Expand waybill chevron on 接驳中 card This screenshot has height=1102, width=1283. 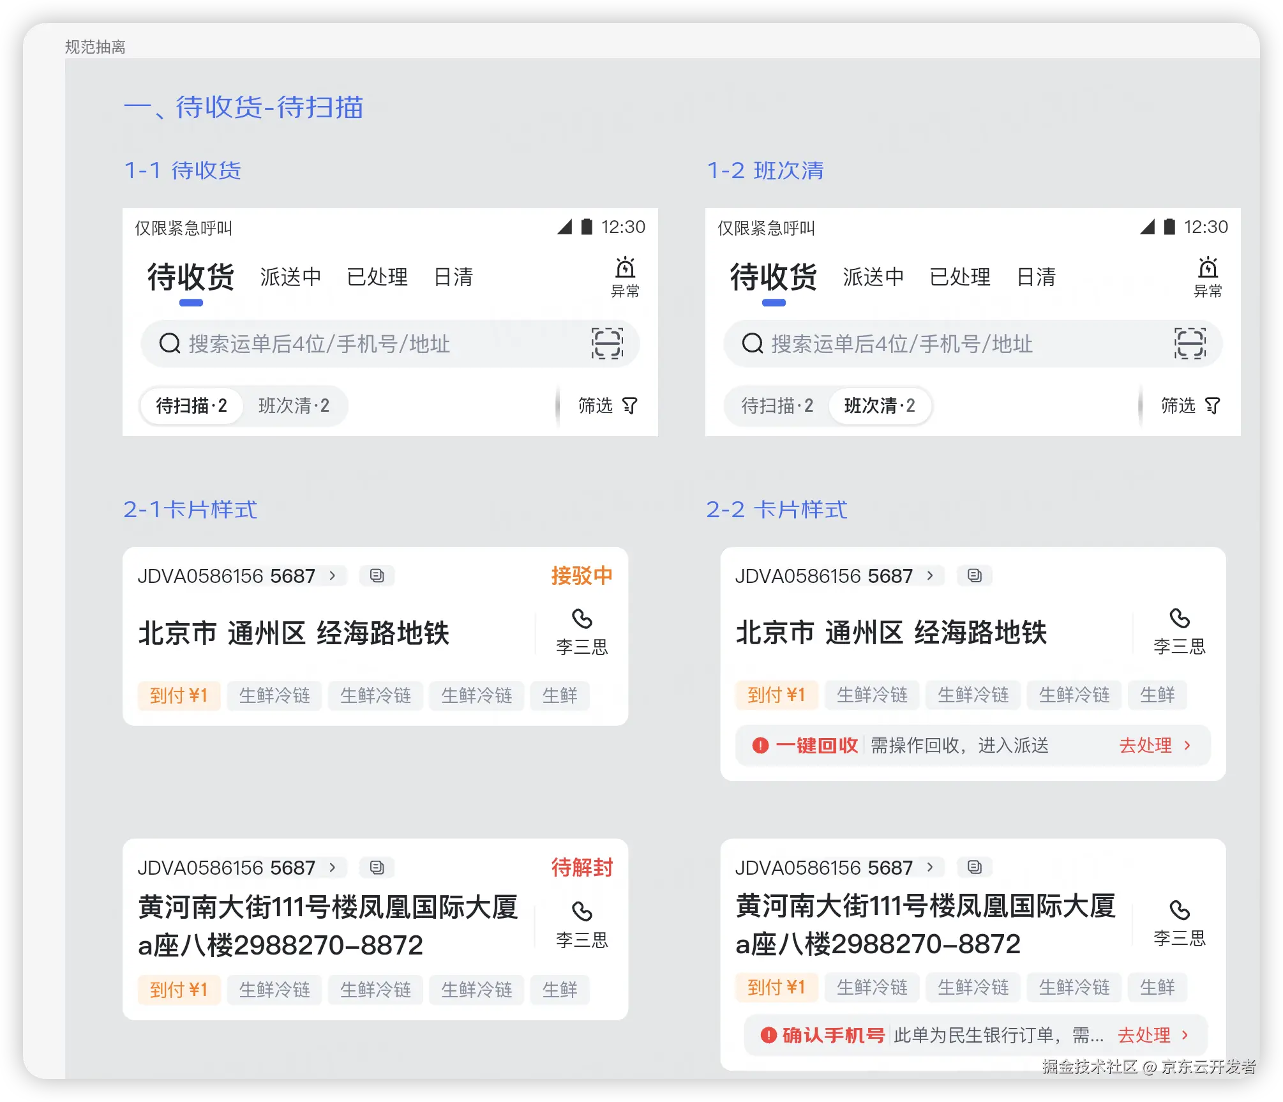[333, 575]
